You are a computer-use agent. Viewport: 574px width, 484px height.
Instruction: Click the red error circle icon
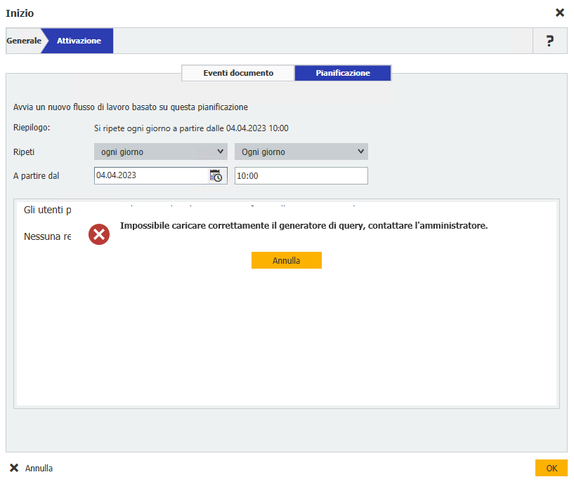point(99,235)
